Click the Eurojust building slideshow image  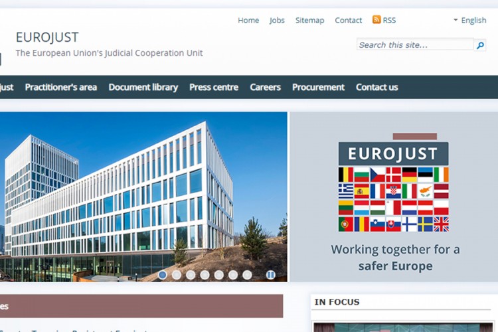tap(143, 197)
